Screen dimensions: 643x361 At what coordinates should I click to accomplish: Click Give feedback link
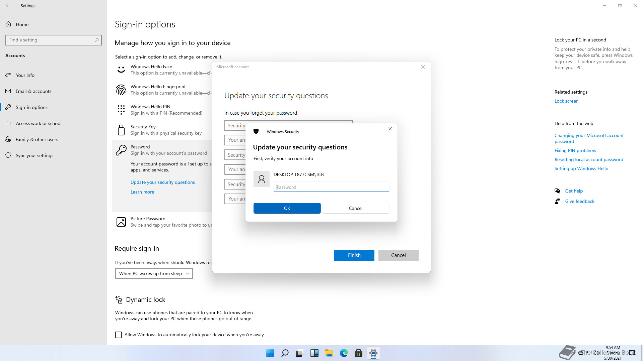[x=580, y=201]
